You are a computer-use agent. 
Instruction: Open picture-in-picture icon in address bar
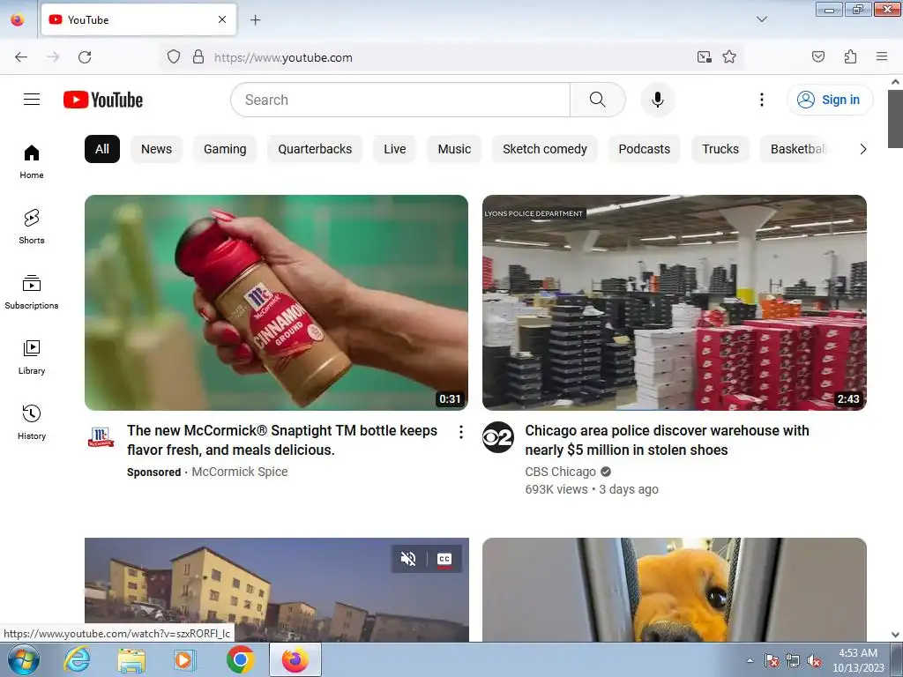704,57
